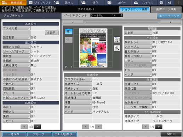Click the sheet navigation slider track

coord(122,22)
